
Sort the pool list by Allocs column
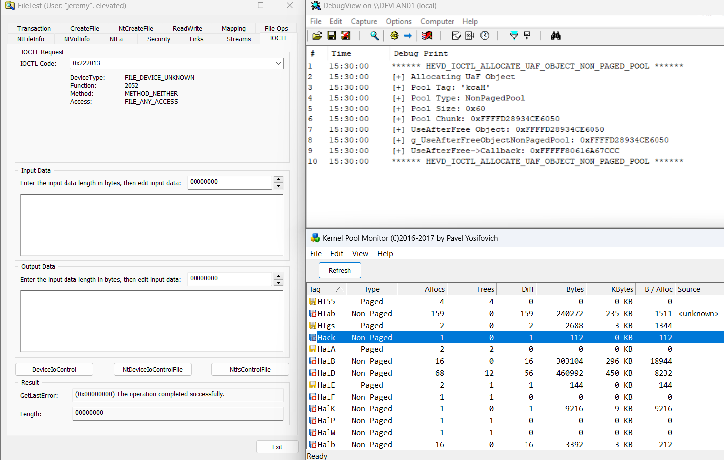click(x=422, y=289)
